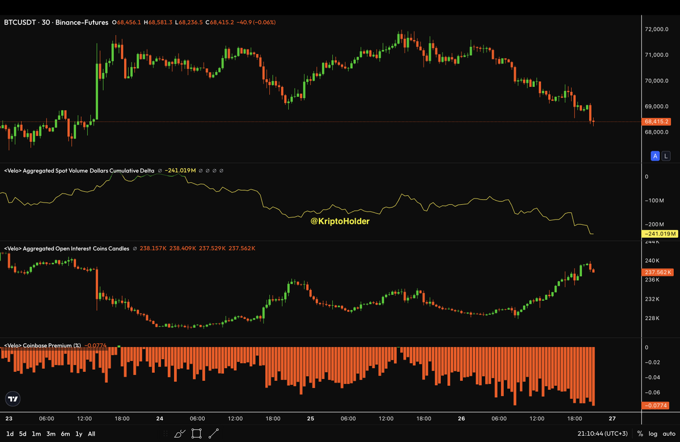The width and height of the screenshot is (680, 442).
Task: Set chart range to All
Action: [91, 433]
